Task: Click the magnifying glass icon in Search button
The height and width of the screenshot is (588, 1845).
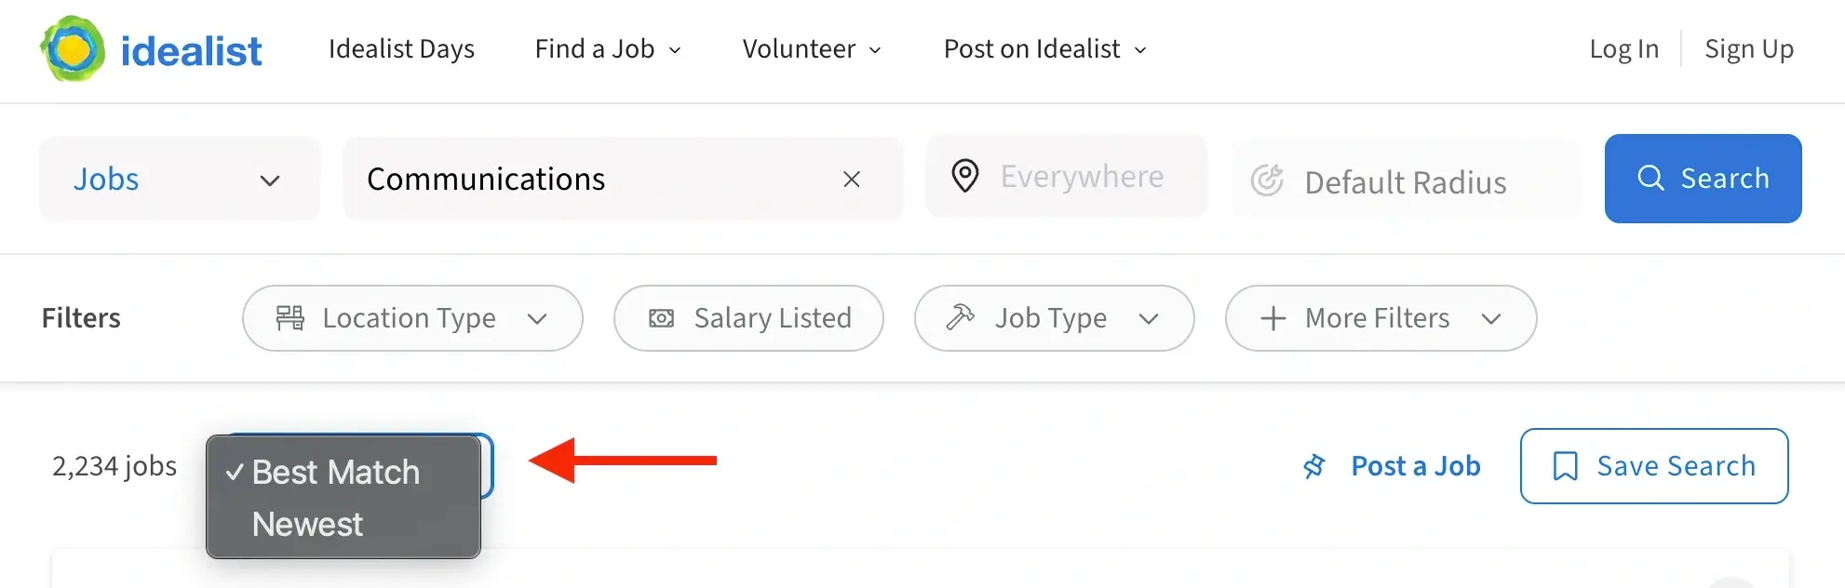Action: tap(1651, 178)
